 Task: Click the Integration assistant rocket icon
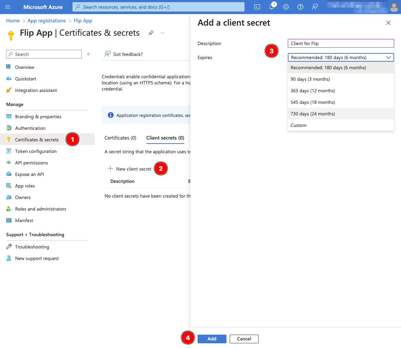9,90
